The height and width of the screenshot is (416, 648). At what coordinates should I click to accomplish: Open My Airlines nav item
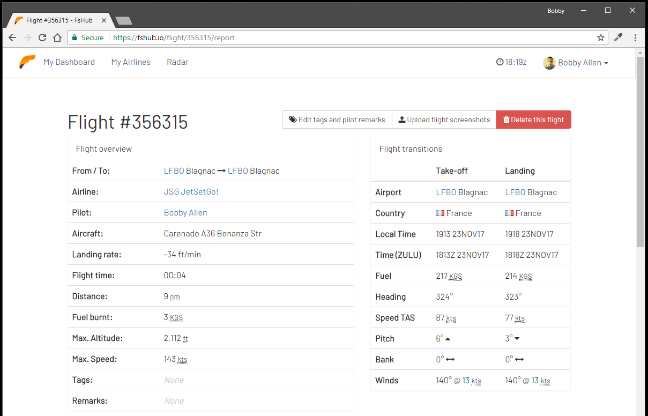[131, 62]
